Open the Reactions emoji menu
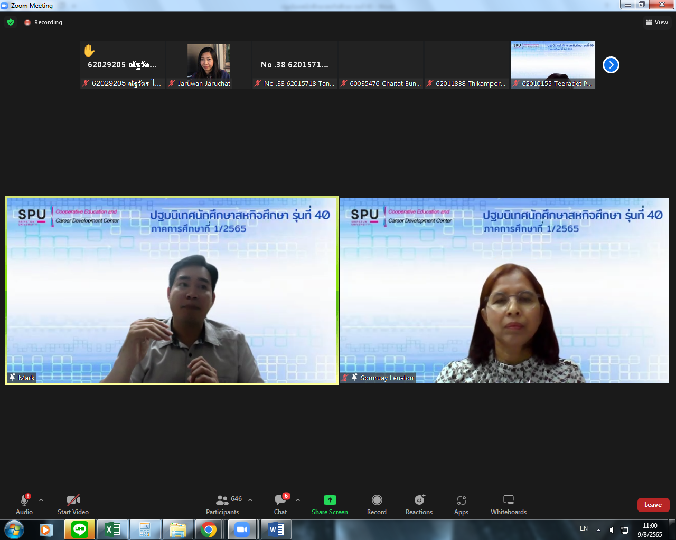This screenshot has width=676, height=540. (419, 504)
